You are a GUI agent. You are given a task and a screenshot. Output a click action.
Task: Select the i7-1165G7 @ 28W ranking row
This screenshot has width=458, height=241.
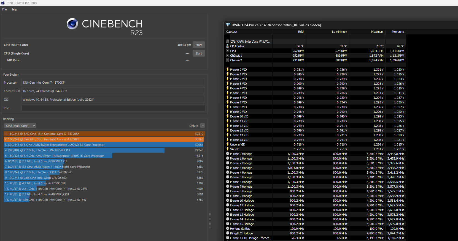tap(104, 189)
